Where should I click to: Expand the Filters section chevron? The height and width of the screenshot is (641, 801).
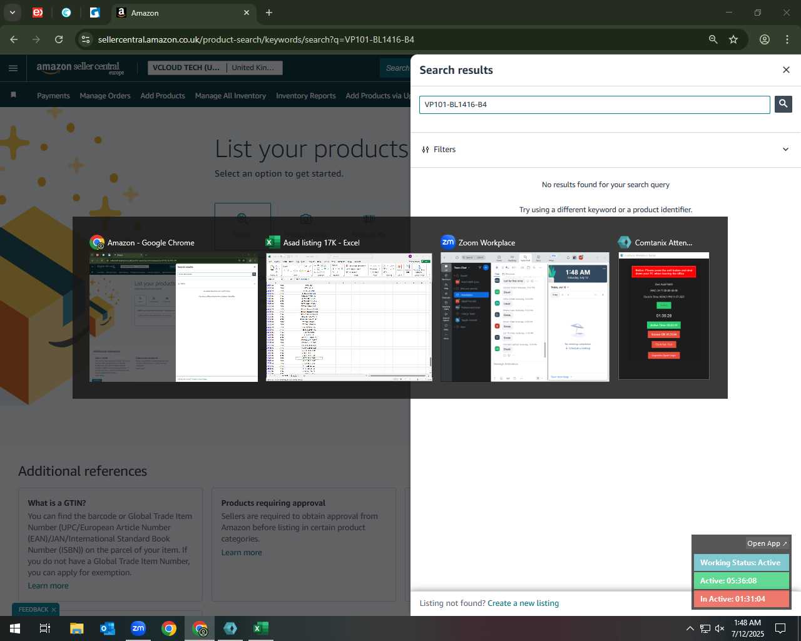pos(785,150)
